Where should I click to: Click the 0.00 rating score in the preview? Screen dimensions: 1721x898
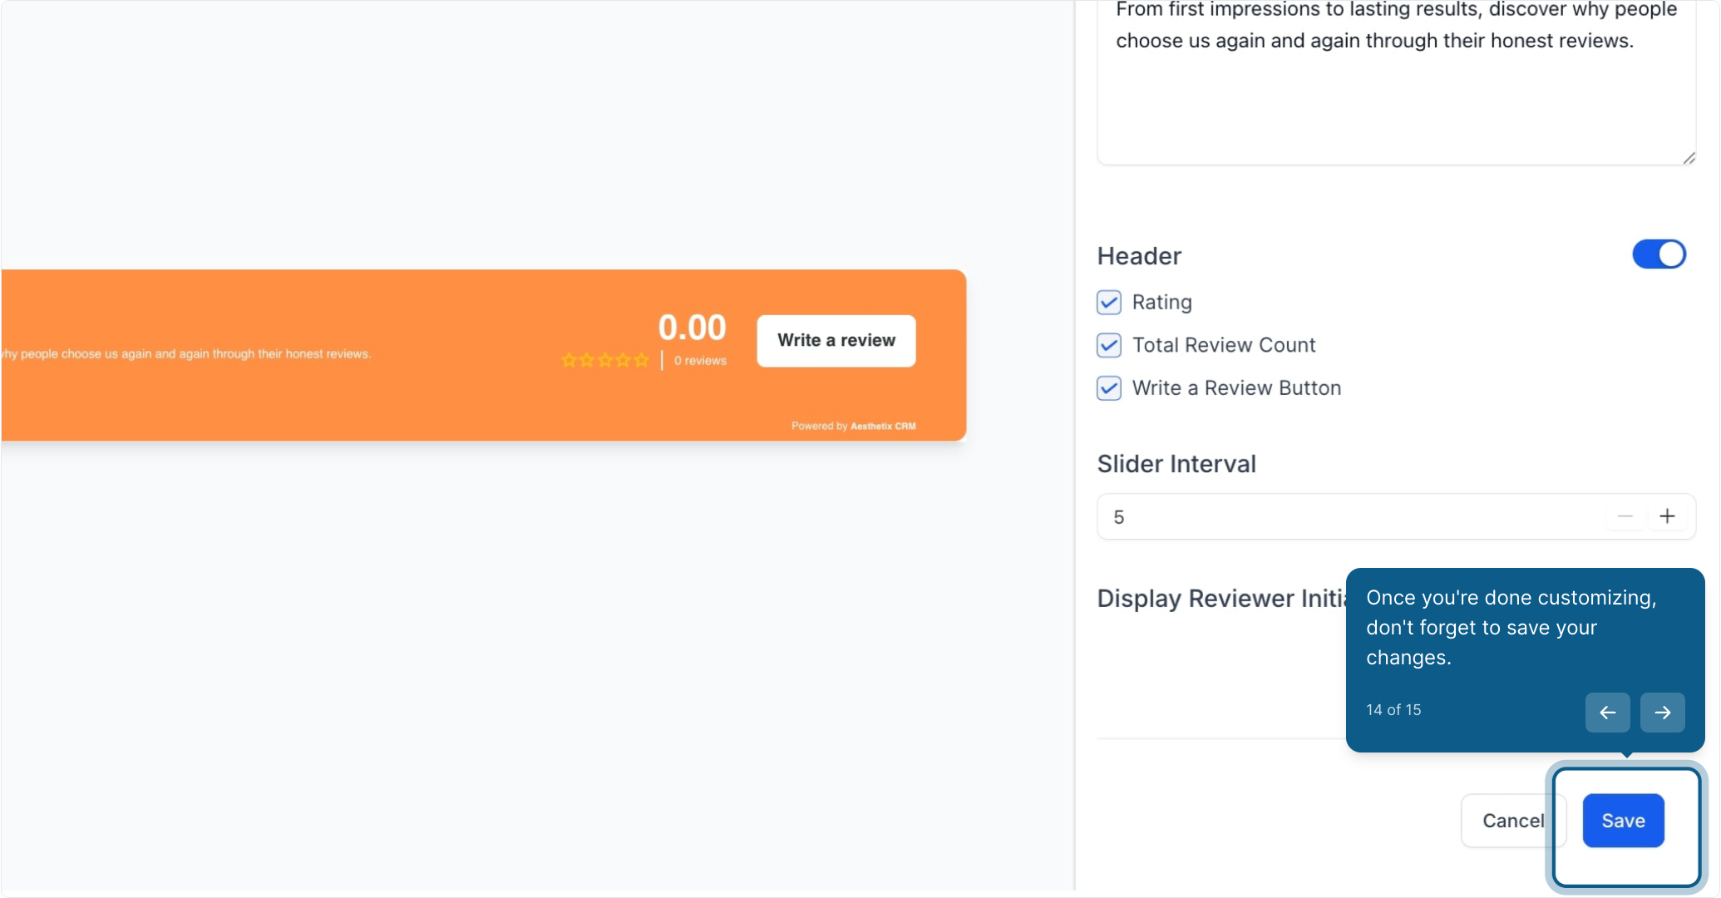click(x=692, y=328)
